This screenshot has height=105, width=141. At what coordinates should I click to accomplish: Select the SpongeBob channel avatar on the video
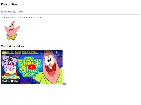click(4, 53)
